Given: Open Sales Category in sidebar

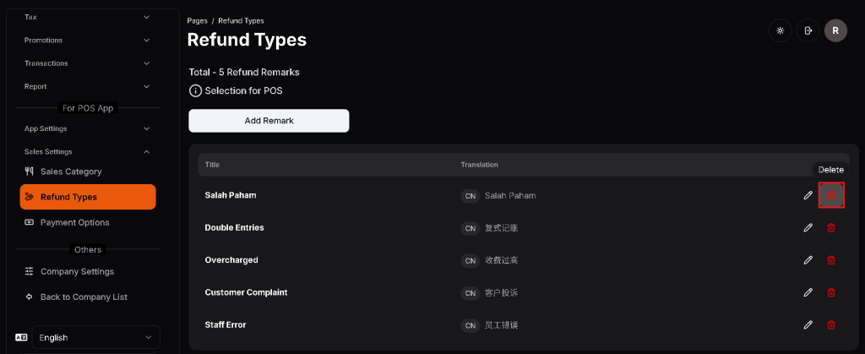Looking at the screenshot, I should click(71, 172).
